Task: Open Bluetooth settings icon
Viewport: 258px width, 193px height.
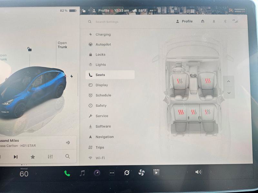Action: coord(225,21)
